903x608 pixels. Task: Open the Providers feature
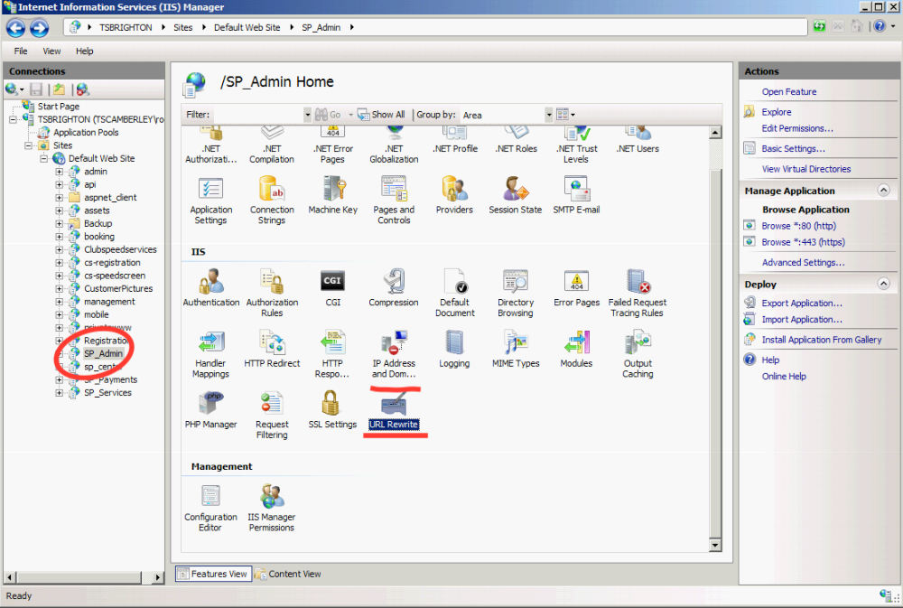point(454,196)
